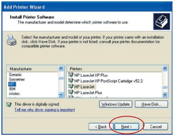Image resolution: width=173 pixels, height=135 pixels.
Task: Click the Printers column header
Action: pos(114,69)
